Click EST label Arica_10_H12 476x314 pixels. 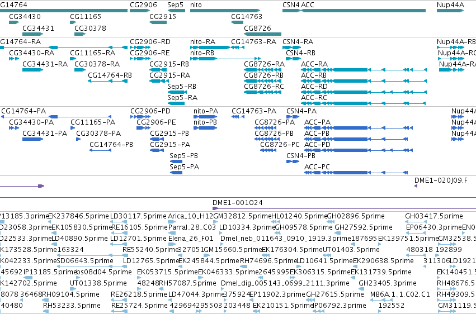(191, 216)
